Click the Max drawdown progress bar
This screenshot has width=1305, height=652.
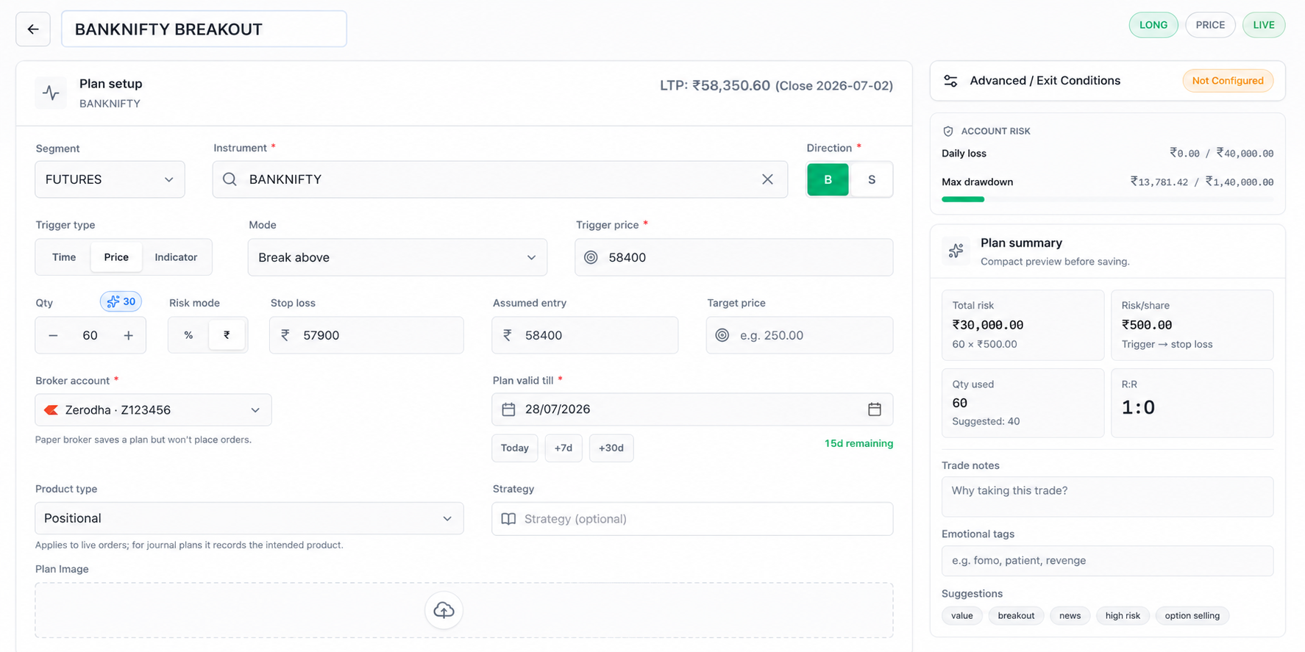click(x=1107, y=199)
